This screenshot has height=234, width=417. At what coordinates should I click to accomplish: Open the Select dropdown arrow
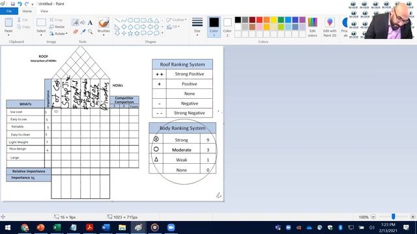tap(41, 35)
